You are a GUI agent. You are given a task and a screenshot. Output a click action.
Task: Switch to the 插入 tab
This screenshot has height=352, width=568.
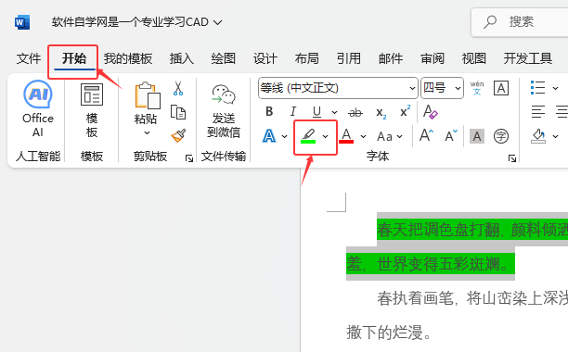(182, 58)
